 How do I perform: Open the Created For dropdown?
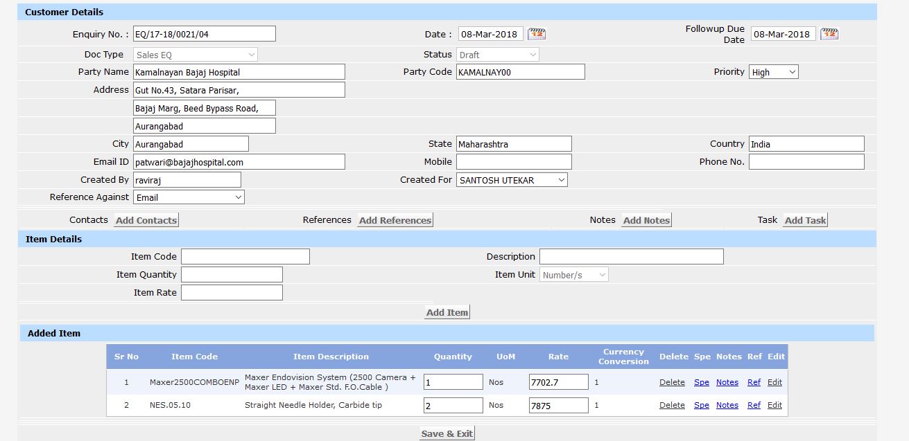click(x=512, y=180)
